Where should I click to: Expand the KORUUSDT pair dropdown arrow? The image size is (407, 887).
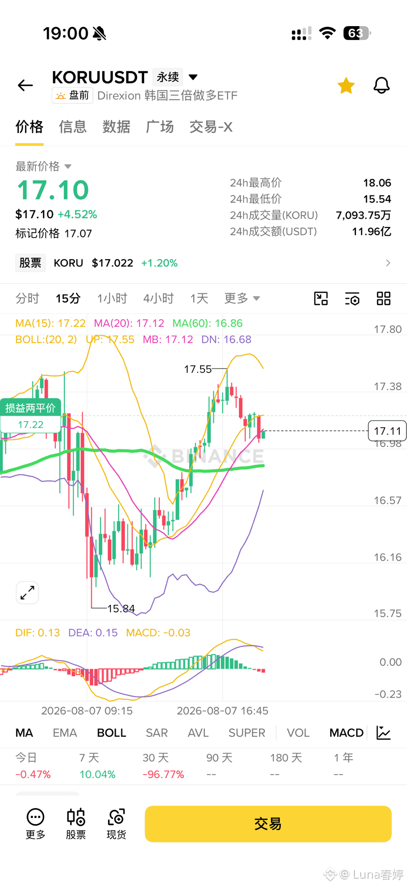pyautogui.click(x=193, y=77)
